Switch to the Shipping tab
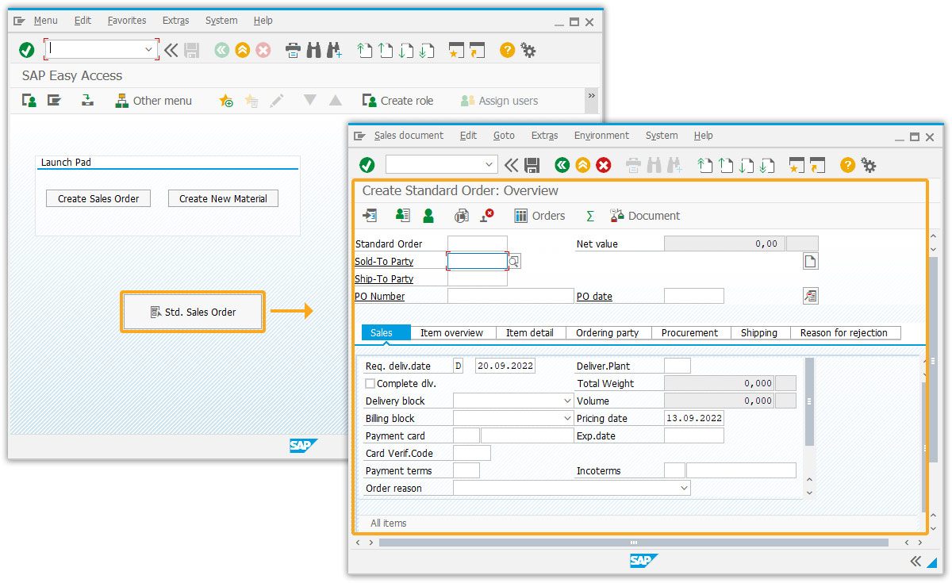Screen dimensions: 952x583 coord(759,333)
